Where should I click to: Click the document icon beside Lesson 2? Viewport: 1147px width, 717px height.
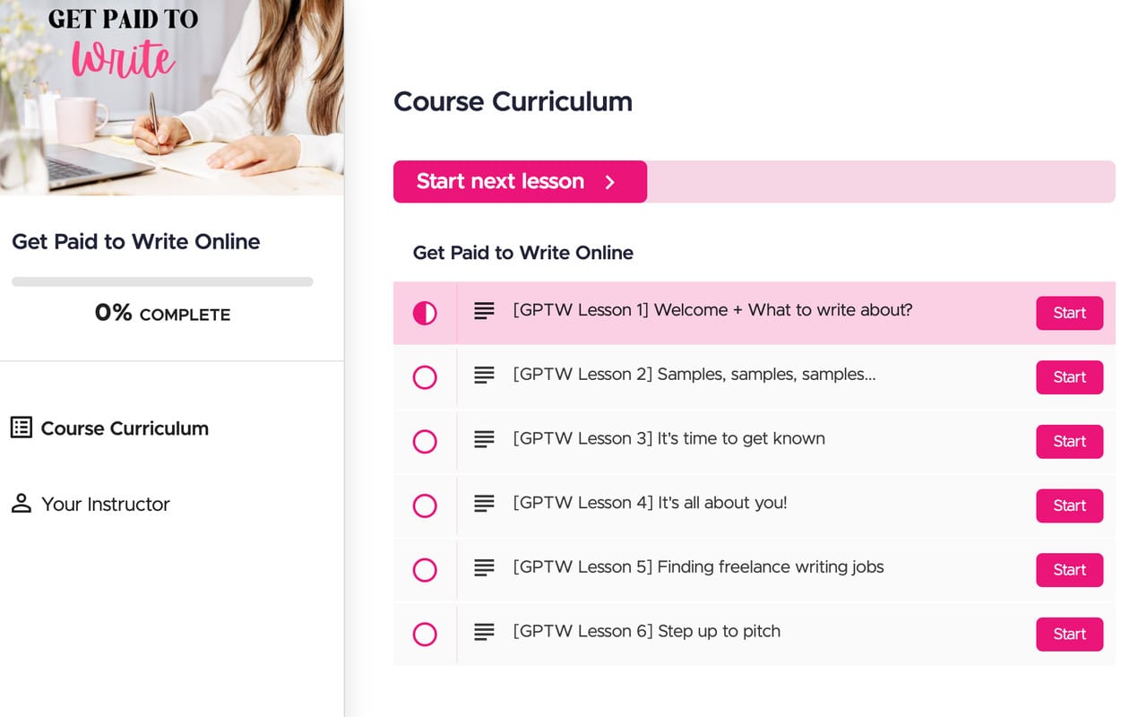pos(484,376)
